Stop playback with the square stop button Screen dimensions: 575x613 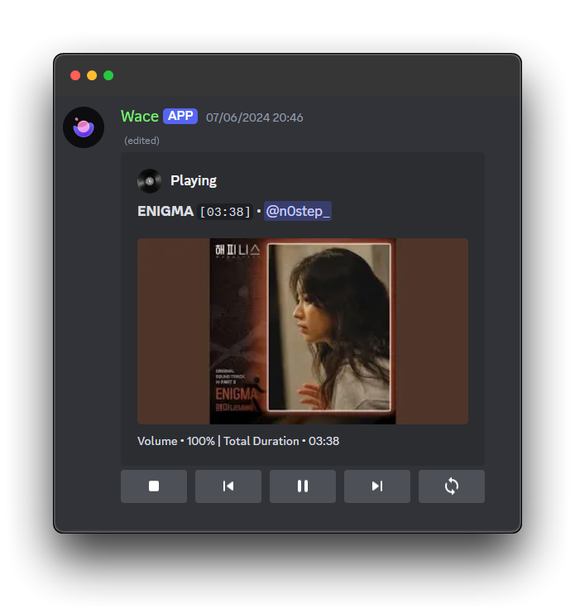(x=154, y=486)
